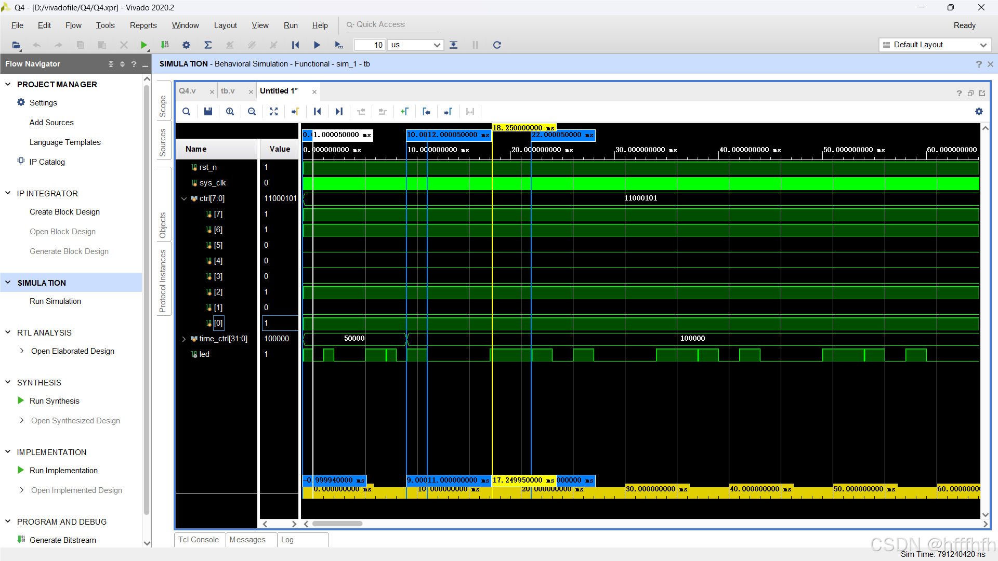Image resolution: width=998 pixels, height=561 pixels.
Task: Open the Reports menu
Action: [x=143, y=25]
